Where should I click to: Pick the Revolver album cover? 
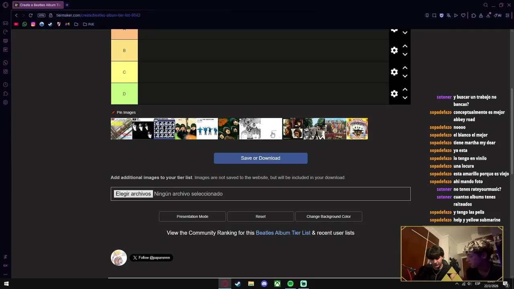tap(250, 128)
